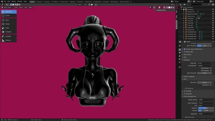Select the Measure tool

pos(9,40)
